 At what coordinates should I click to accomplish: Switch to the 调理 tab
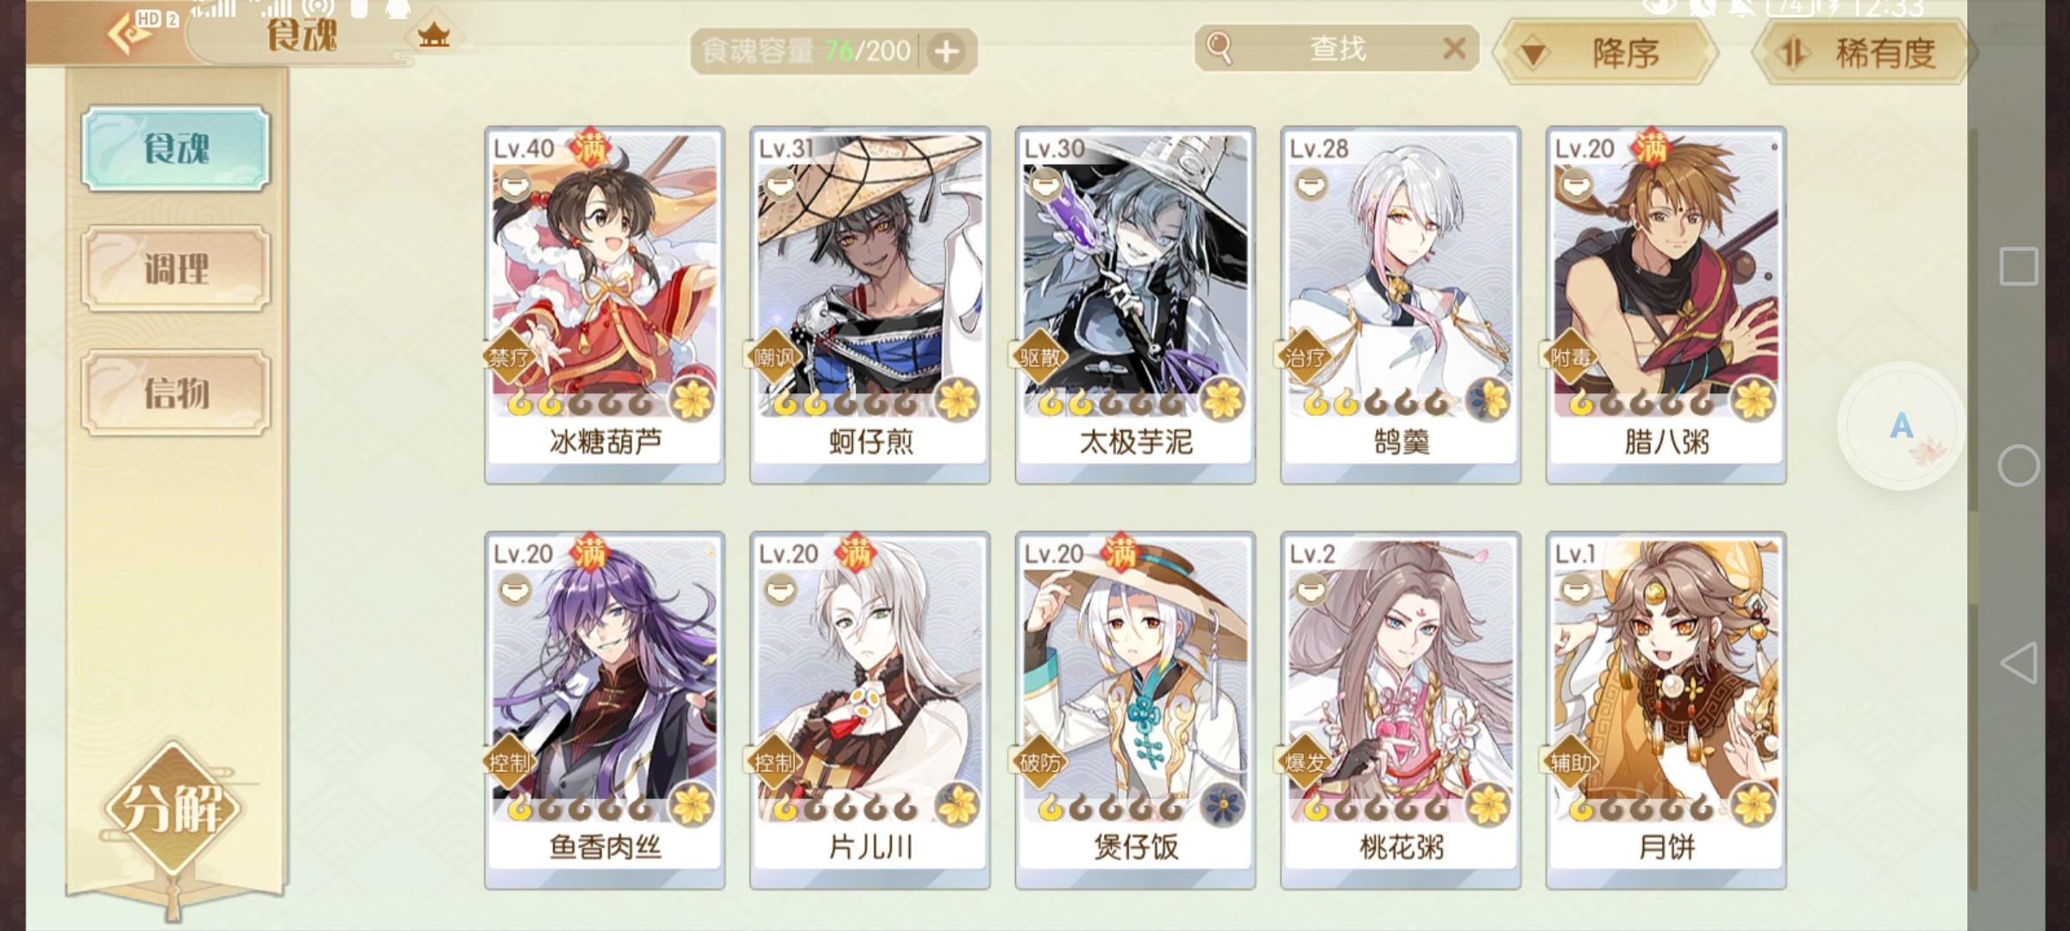pyautogui.click(x=176, y=269)
